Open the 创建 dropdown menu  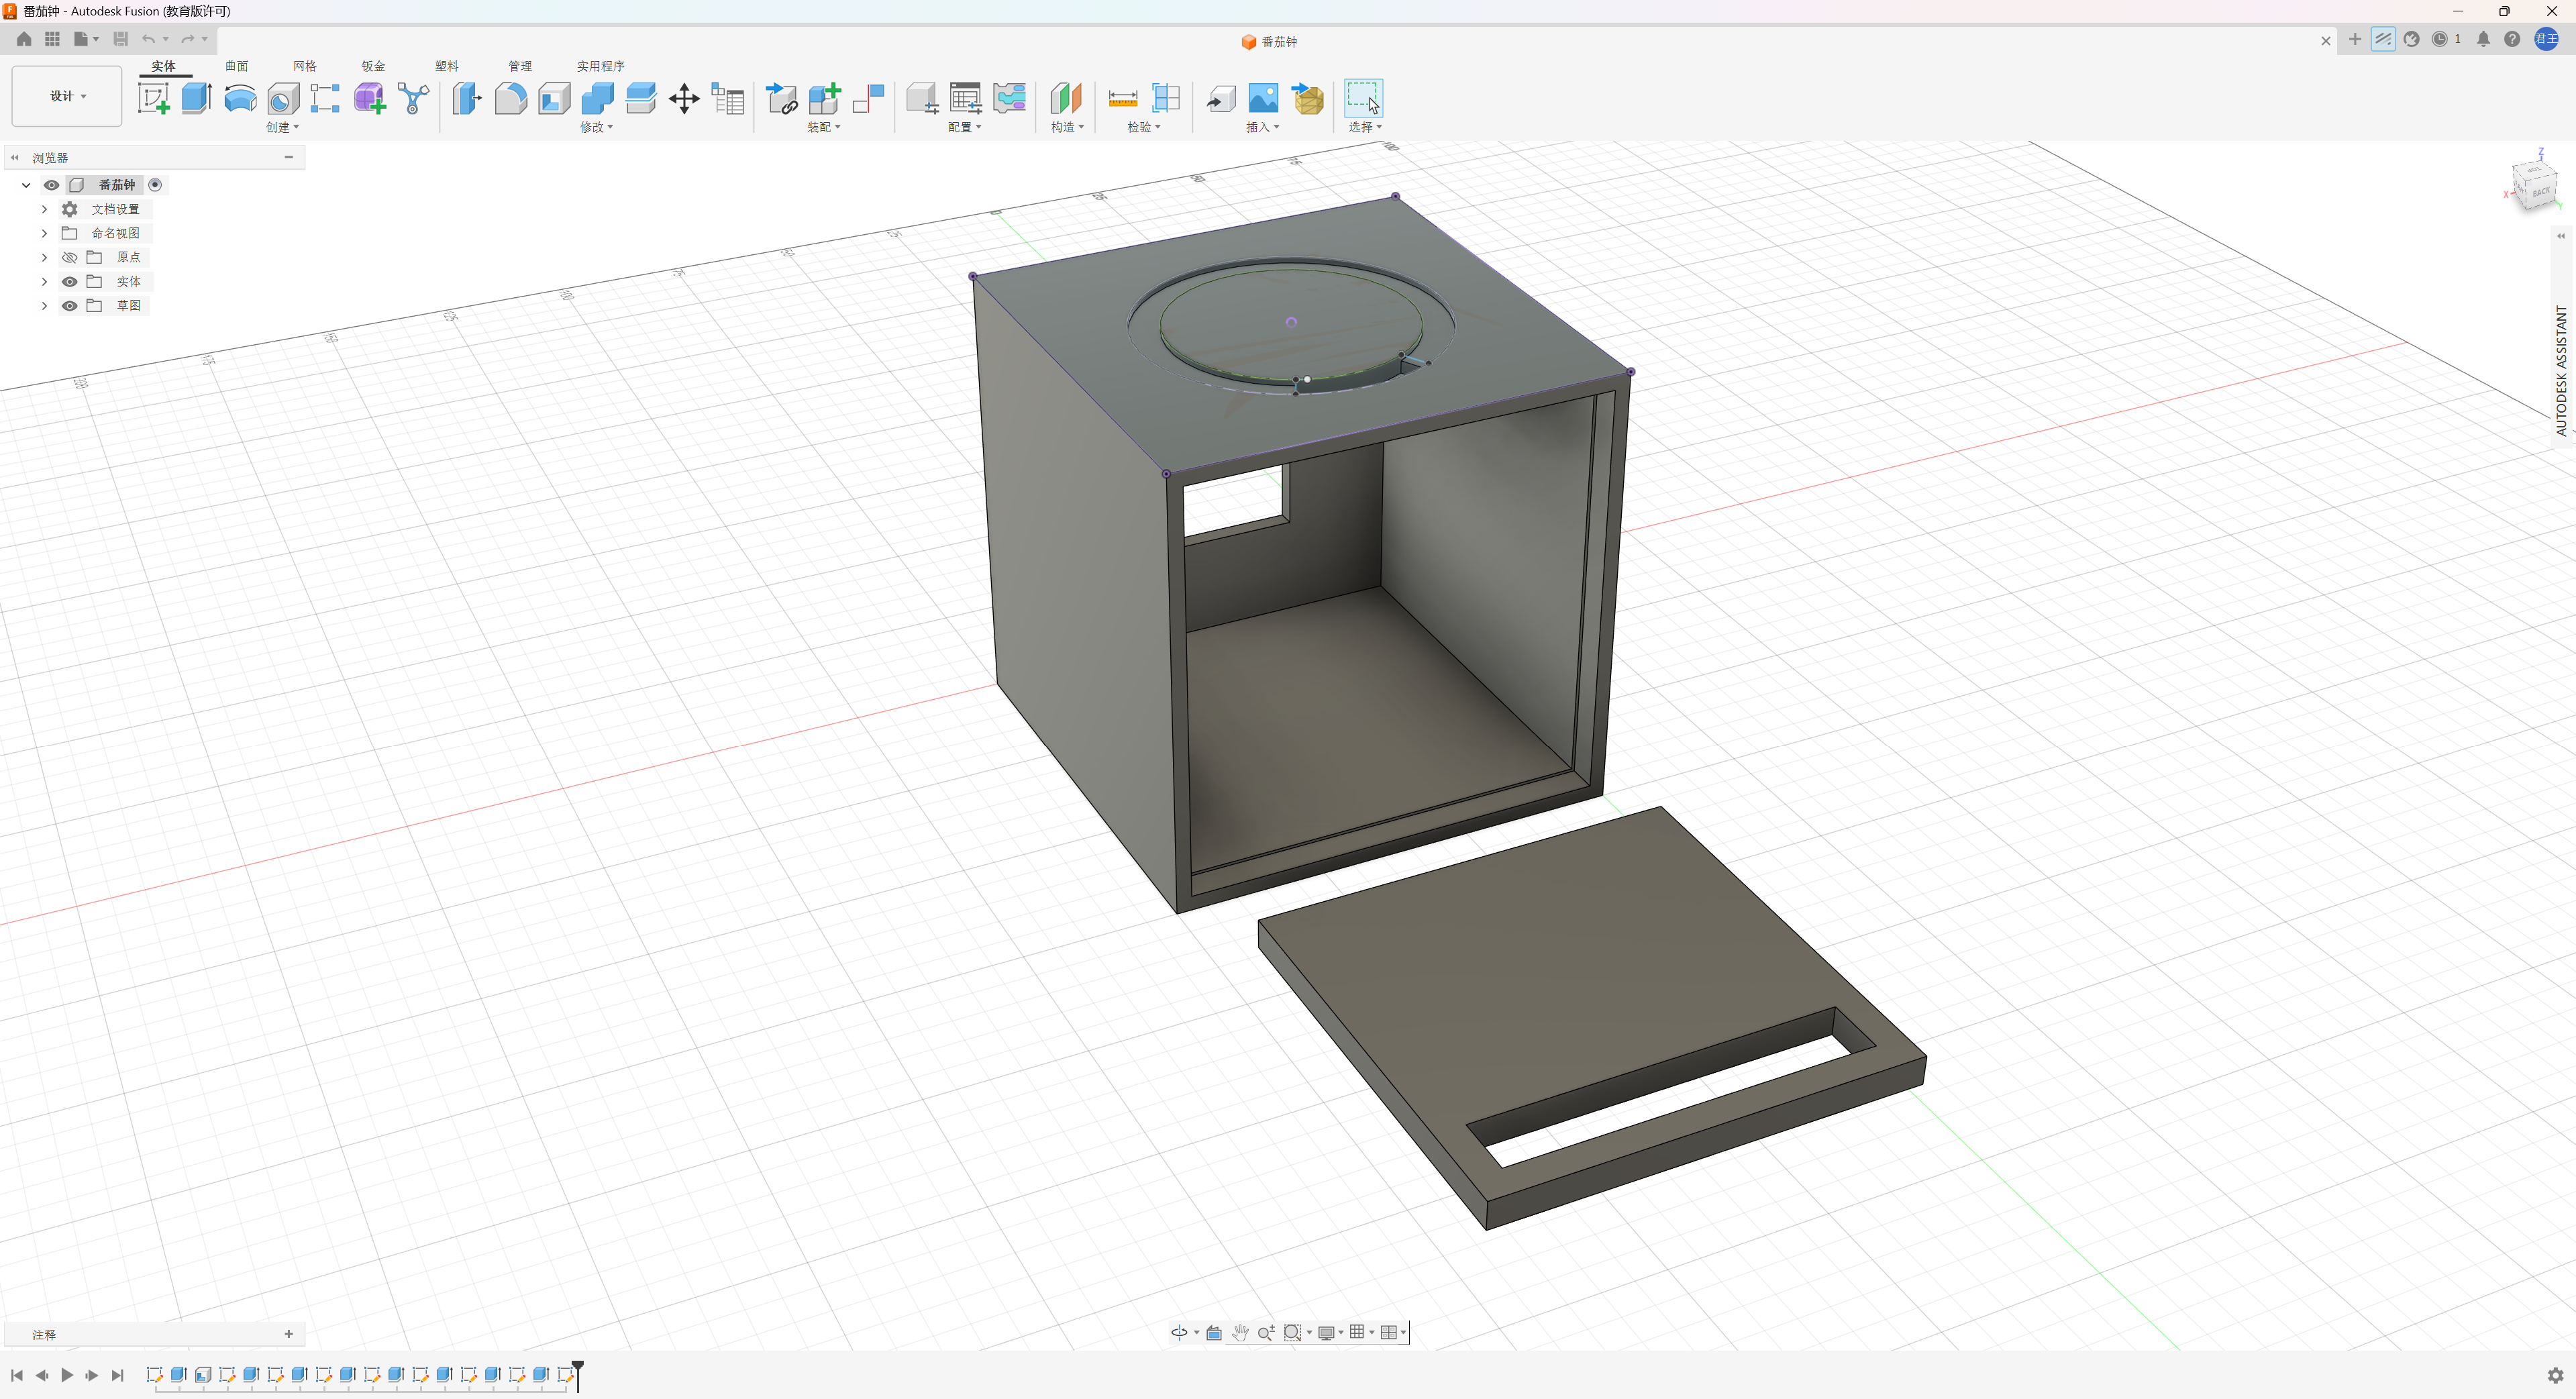tap(282, 127)
